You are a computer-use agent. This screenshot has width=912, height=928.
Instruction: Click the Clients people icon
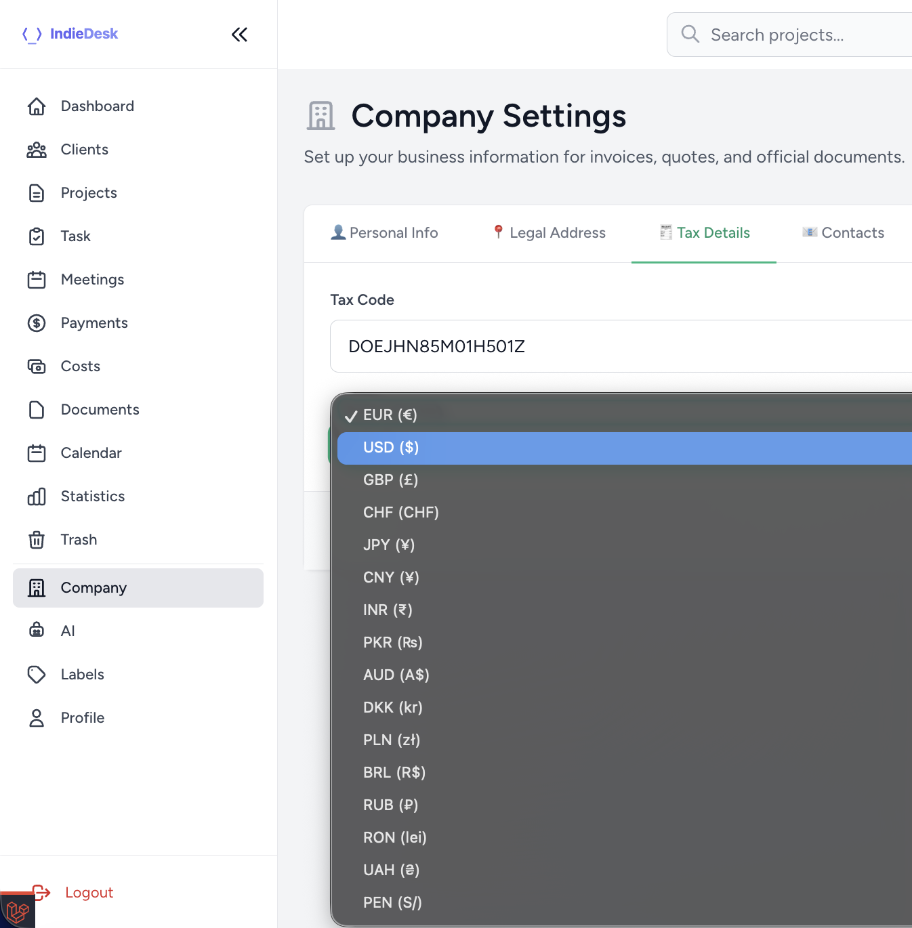click(x=37, y=150)
